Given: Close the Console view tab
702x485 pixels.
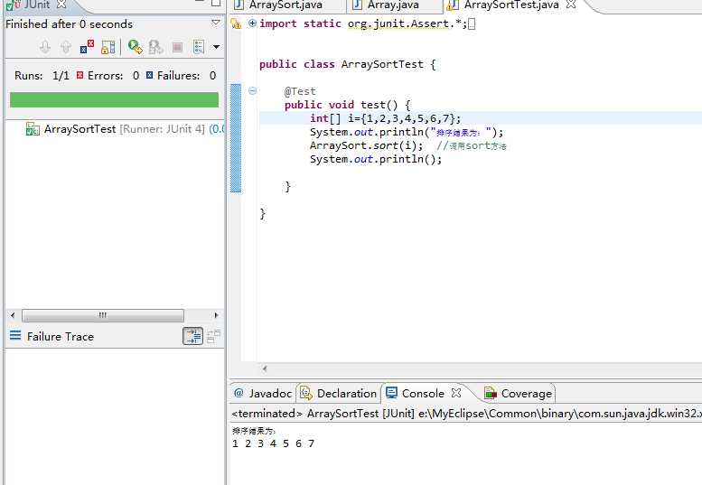Looking at the screenshot, I should click(x=456, y=393).
